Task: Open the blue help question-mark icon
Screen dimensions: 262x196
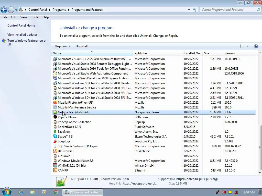Action: [x=256, y=46]
